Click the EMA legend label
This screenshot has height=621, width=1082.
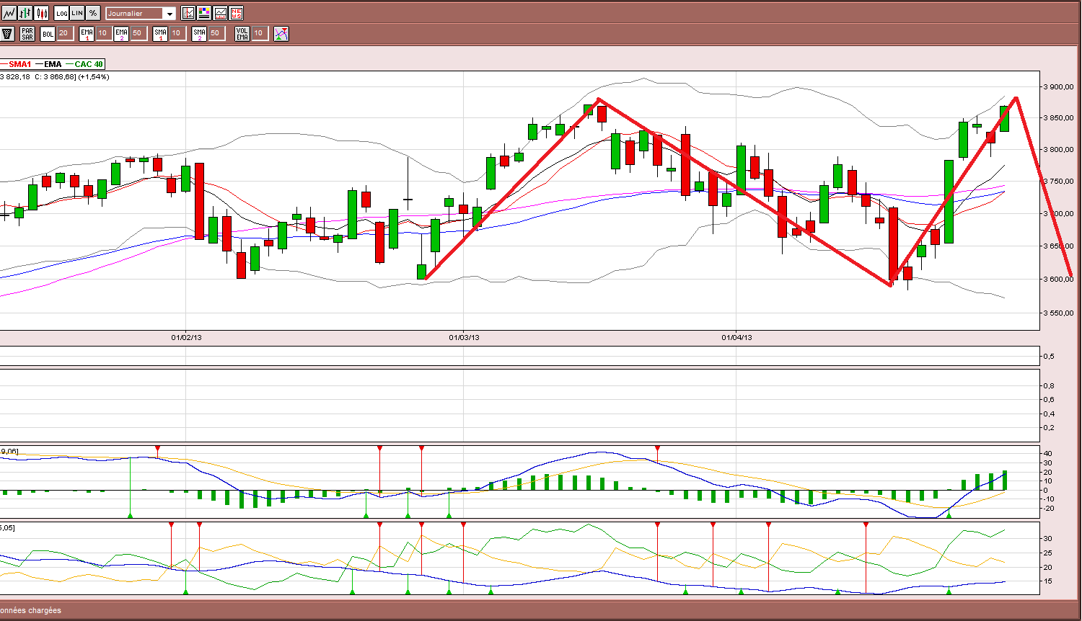[x=53, y=64]
